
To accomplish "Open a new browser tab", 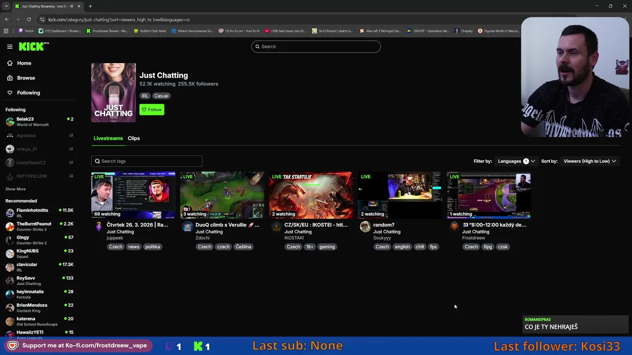I will point(90,6).
